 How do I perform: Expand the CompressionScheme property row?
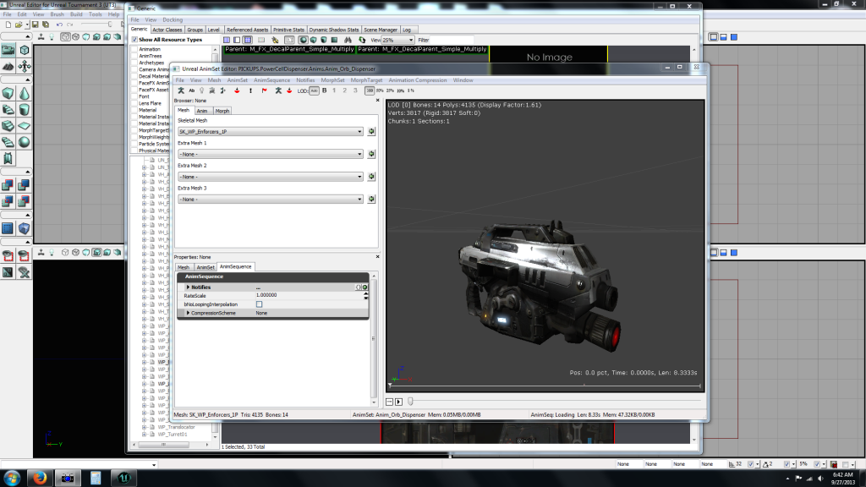(188, 313)
